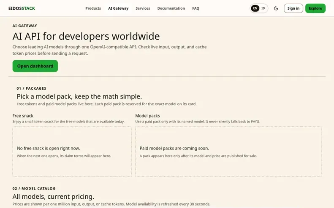Click the 'Model packs' heading

[x=147, y=116]
